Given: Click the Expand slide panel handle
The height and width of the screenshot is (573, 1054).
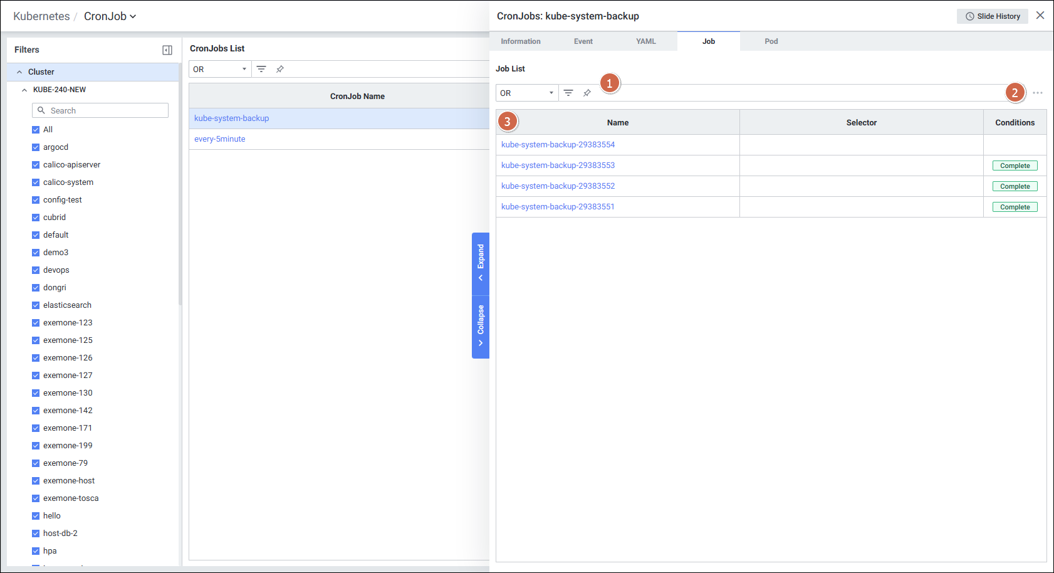Looking at the screenshot, I should click(481, 263).
